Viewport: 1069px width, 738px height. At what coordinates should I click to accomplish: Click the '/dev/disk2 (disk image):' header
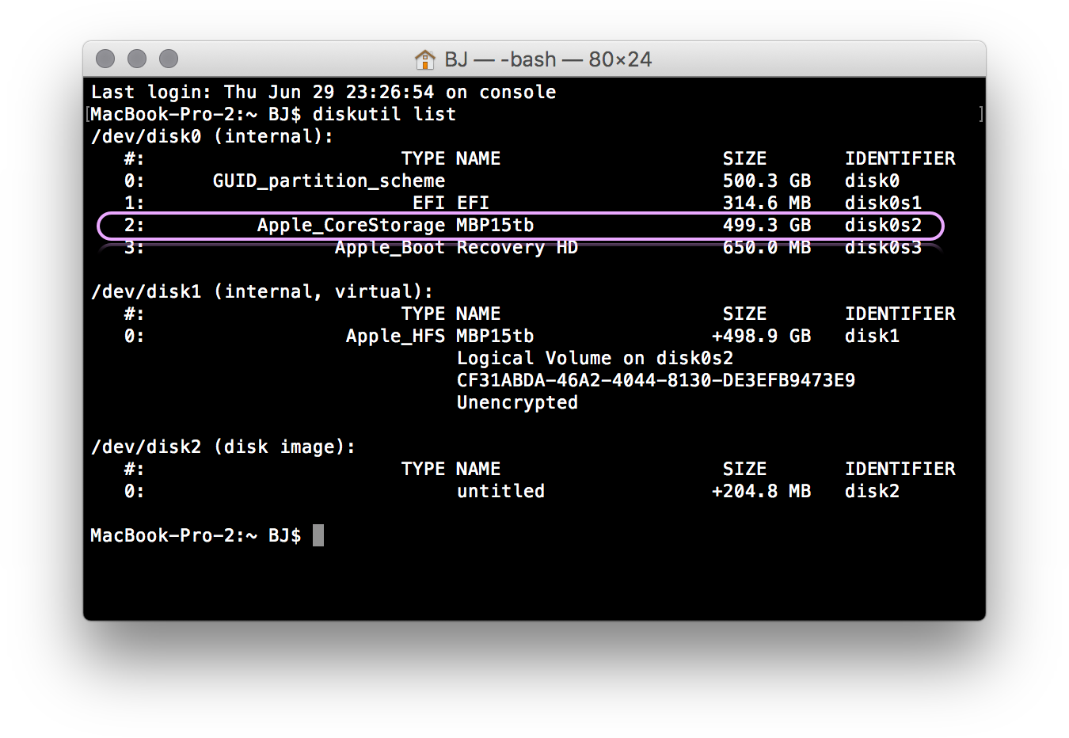(223, 447)
